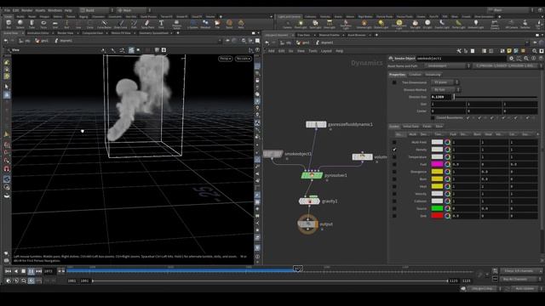The height and width of the screenshot is (306, 545).
Task: Open the Creation parameter tab
Action: coord(415,75)
